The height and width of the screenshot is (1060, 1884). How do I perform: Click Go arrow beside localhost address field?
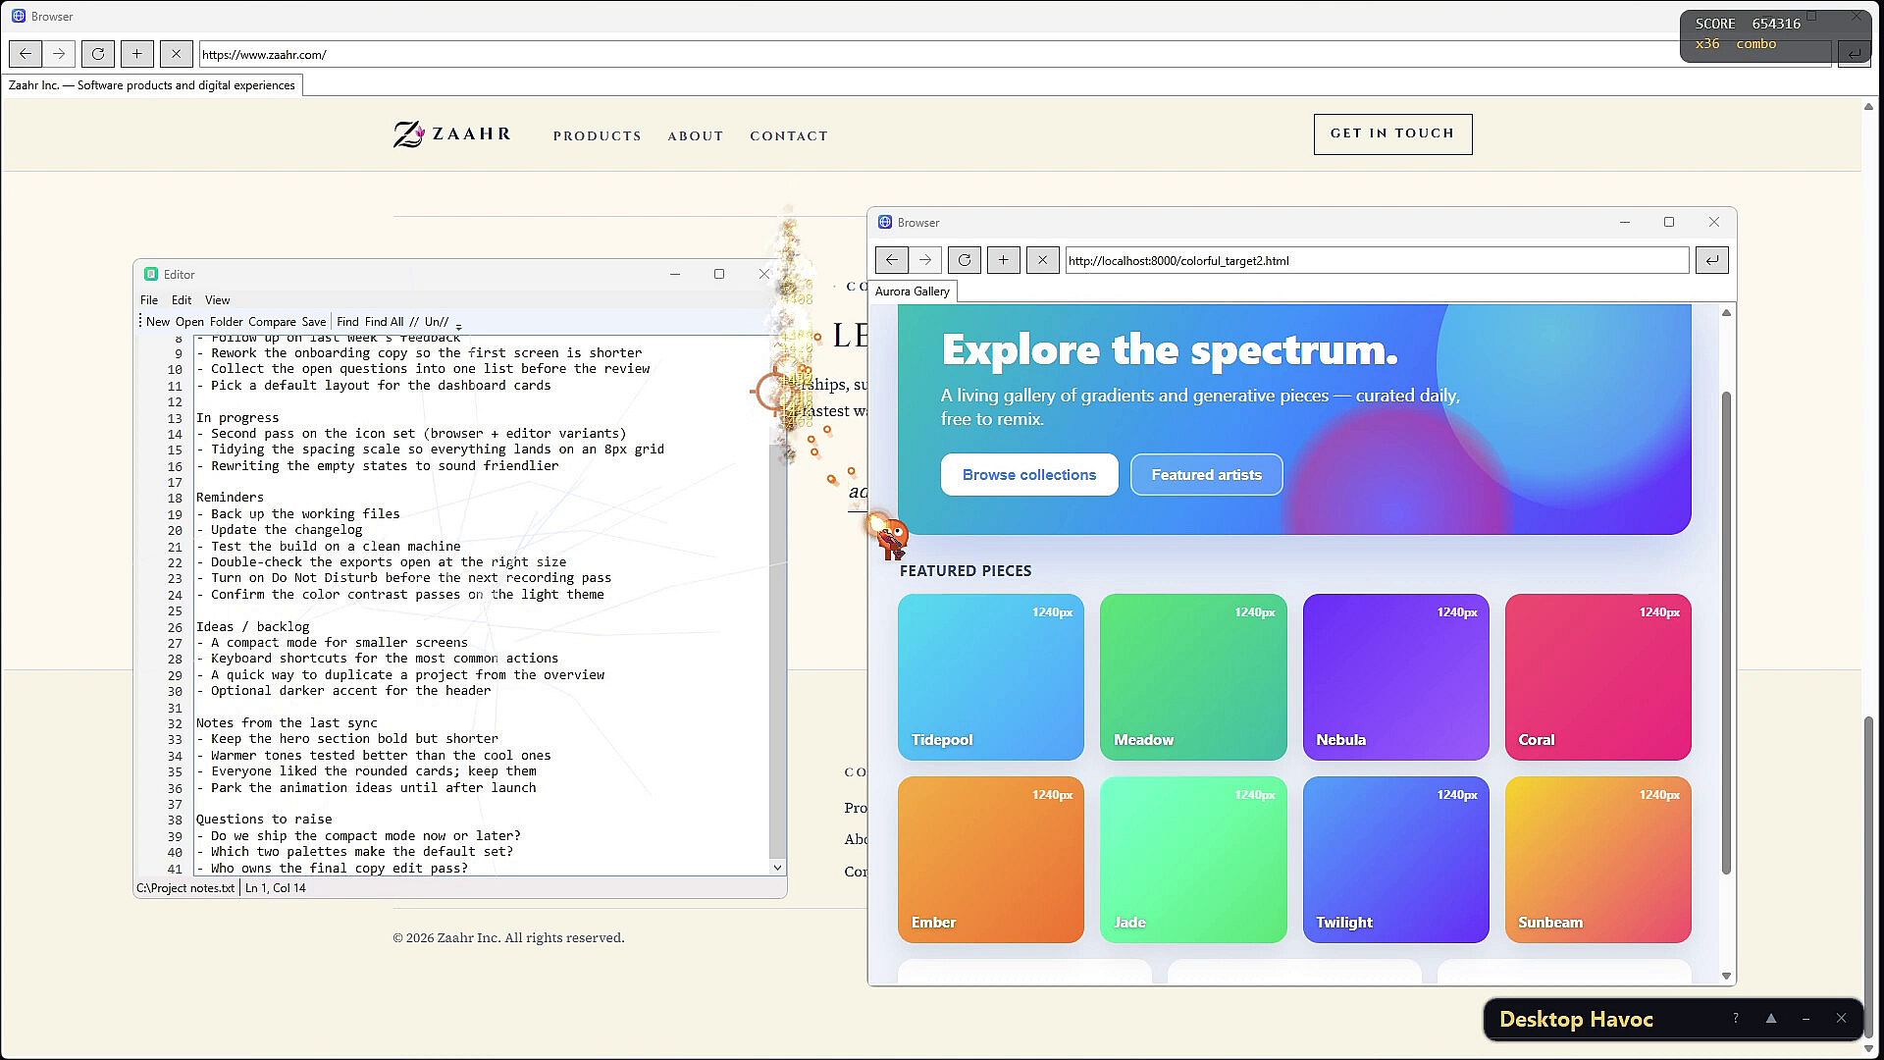click(1712, 260)
